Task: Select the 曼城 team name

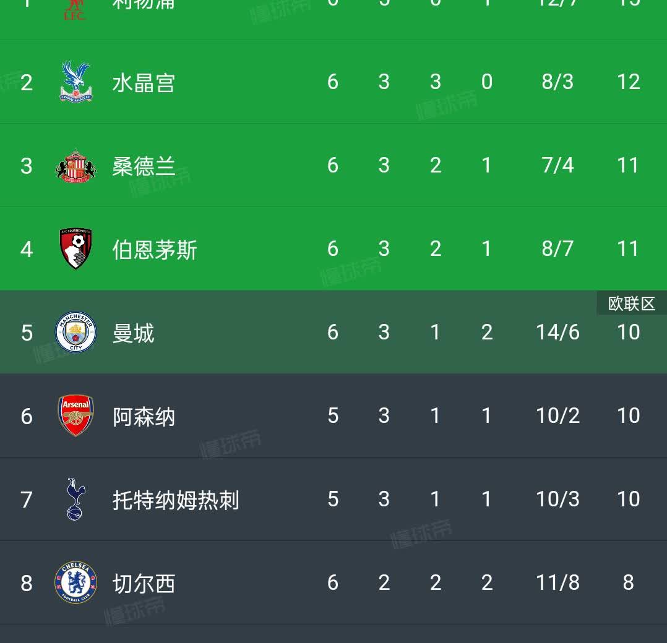Action: pos(133,333)
